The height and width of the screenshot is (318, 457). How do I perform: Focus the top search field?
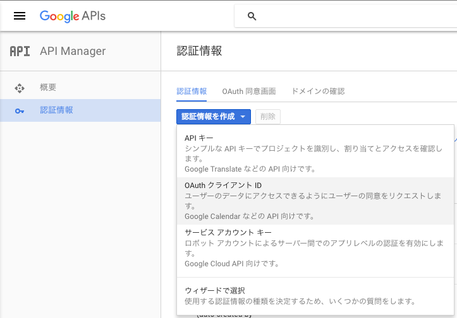(x=346, y=16)
